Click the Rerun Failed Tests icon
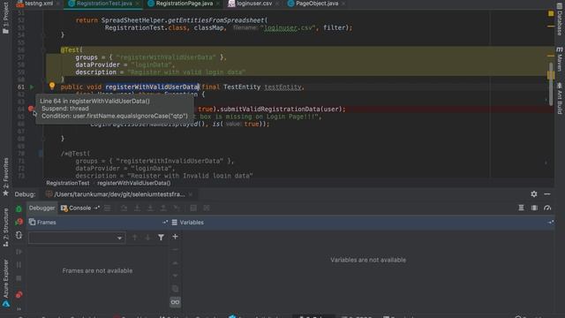The width and height of the screenshot is (565, 318). 19,222
